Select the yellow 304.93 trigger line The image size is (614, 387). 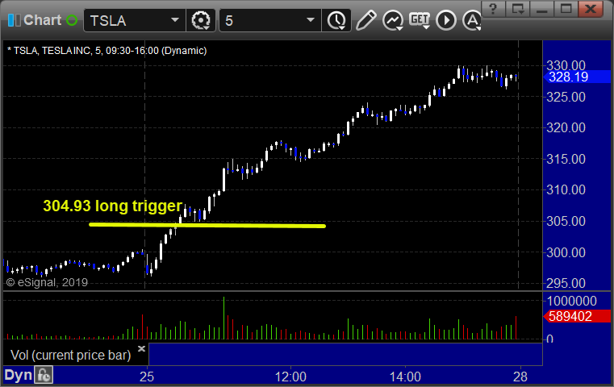coord(207,225)
